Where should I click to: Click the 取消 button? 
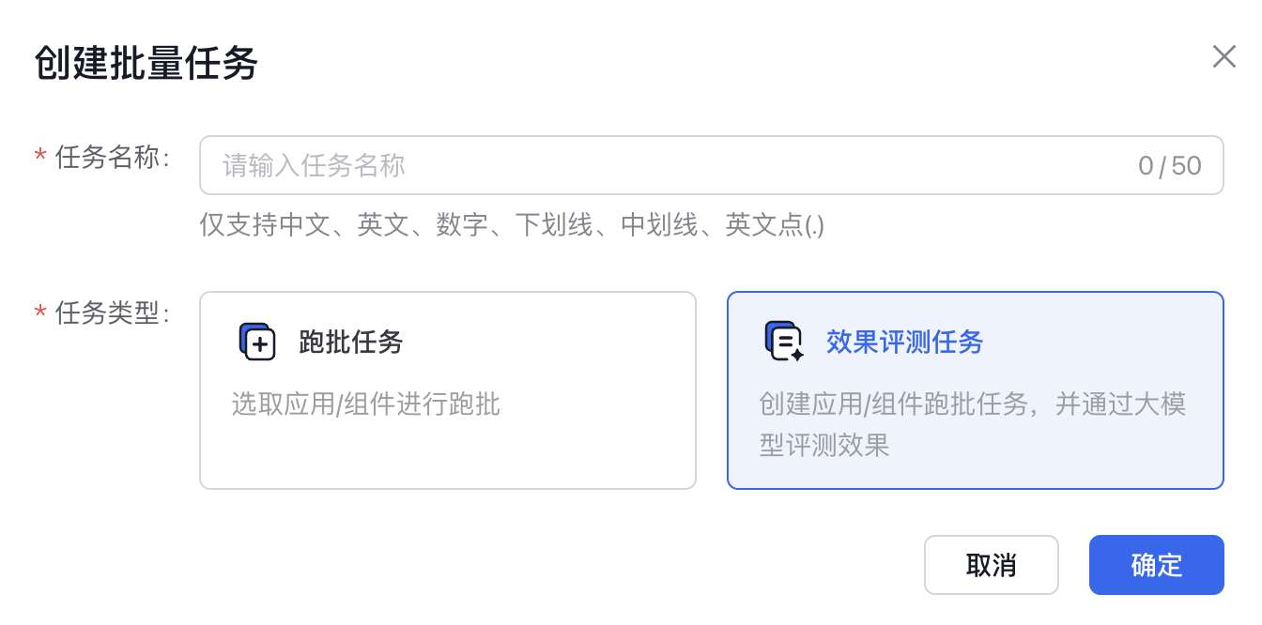click(992, 565)
